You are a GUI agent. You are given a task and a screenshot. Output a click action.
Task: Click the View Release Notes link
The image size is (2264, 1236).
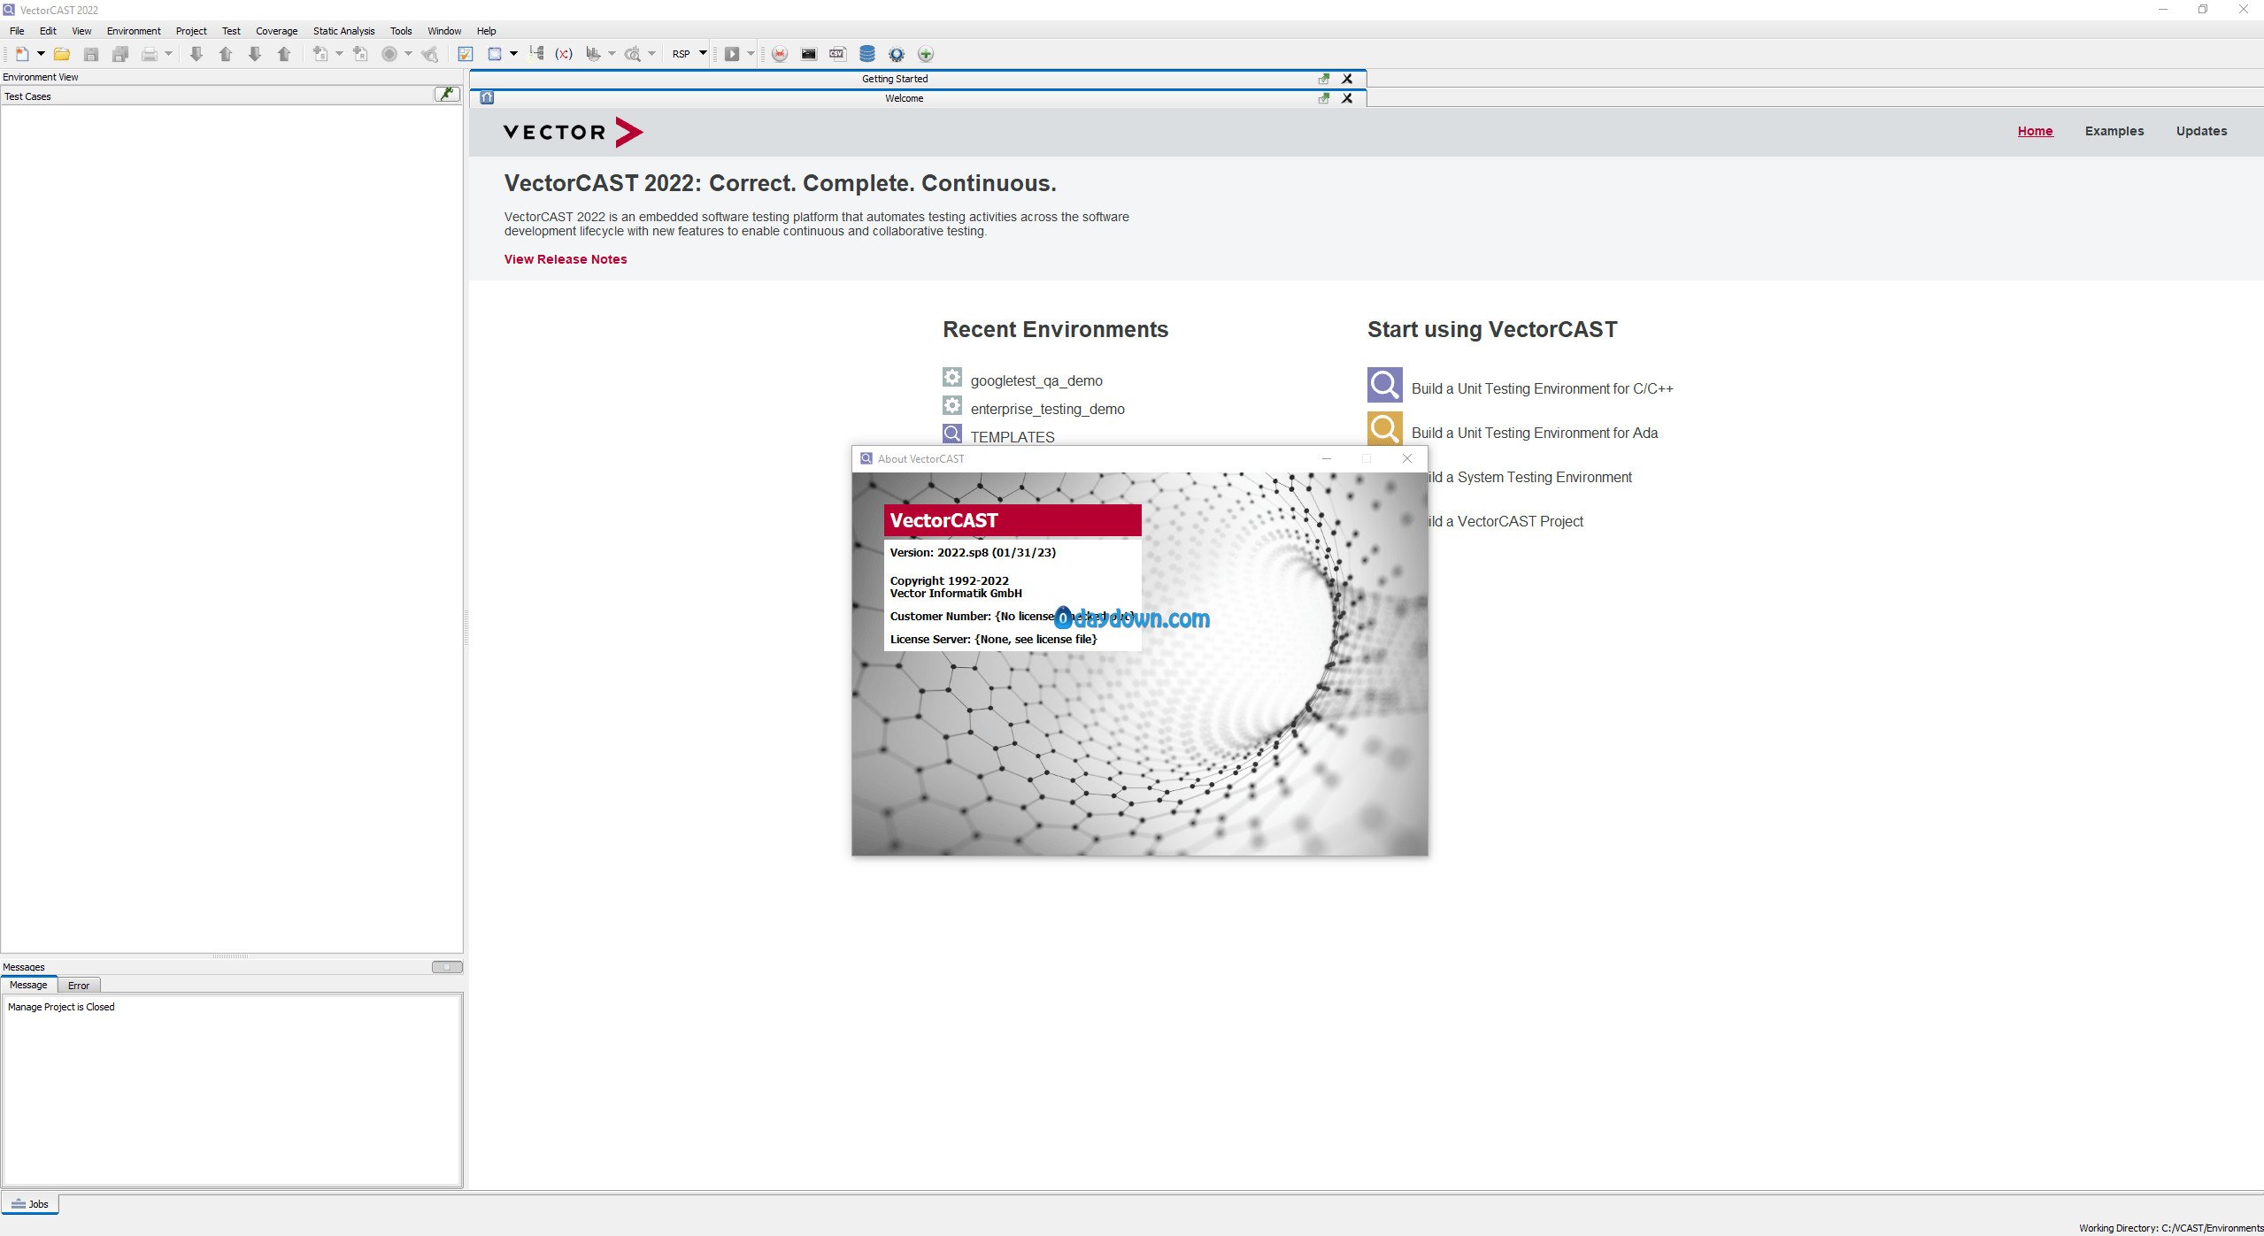(x=566, y=259)
